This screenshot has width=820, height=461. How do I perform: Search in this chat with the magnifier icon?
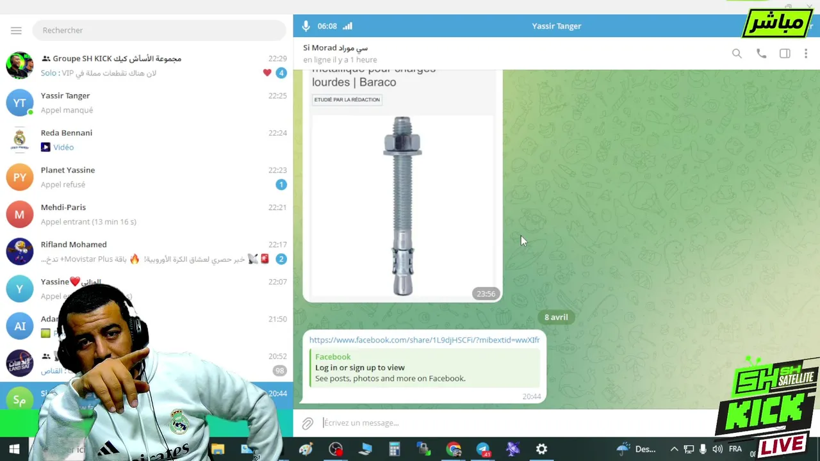click(737, 54)
